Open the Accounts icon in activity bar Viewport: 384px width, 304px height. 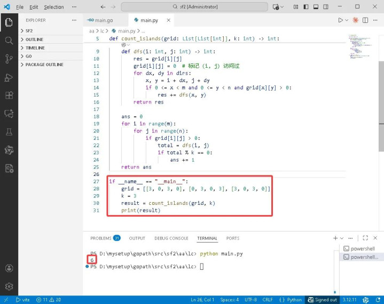(x=9, y=268)
